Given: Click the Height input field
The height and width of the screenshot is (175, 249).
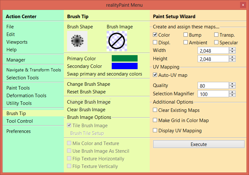Looking at the screenshot, I should [213, 59].
